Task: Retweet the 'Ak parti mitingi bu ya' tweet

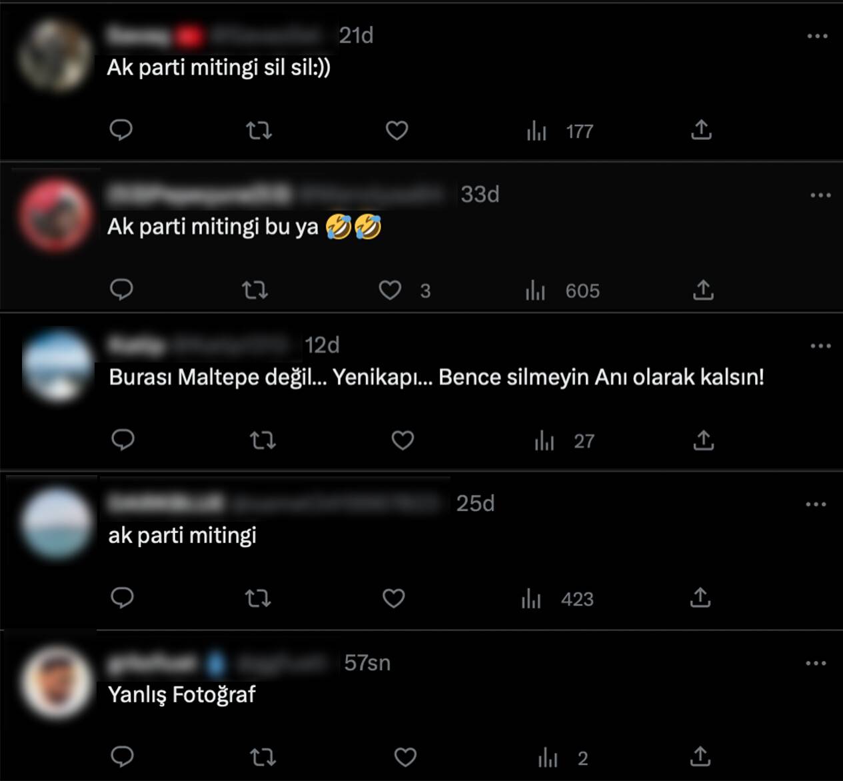Action: coord(255,290)
